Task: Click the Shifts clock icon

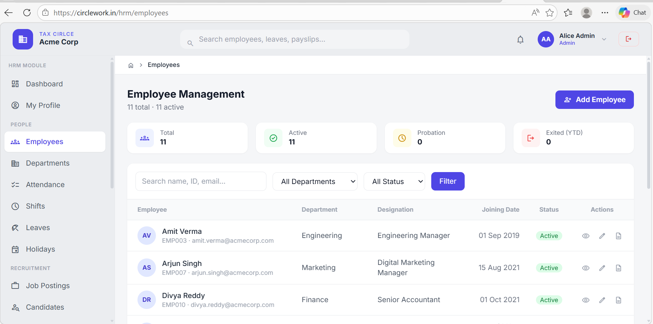Action: point(15,206)
